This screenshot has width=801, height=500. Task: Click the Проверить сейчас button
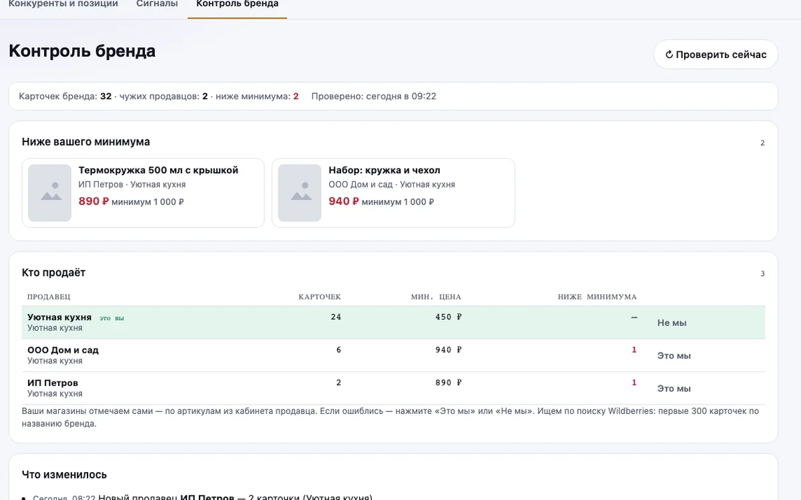[x=716, y=55]
